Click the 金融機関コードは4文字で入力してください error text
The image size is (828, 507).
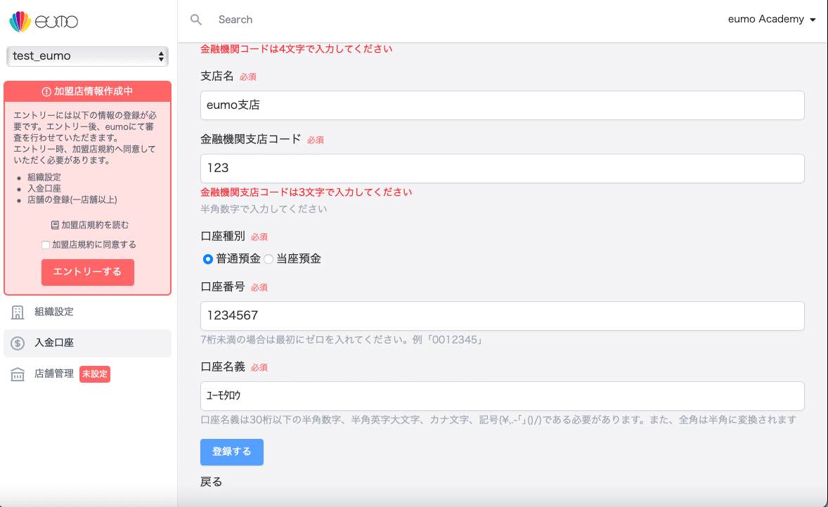pyautogui.click(x=296, y=49)
